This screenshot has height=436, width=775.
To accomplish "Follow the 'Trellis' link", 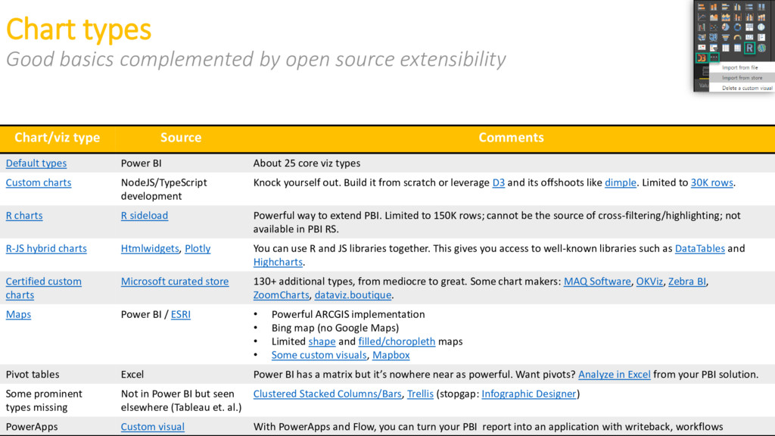I will coord(420,394).
